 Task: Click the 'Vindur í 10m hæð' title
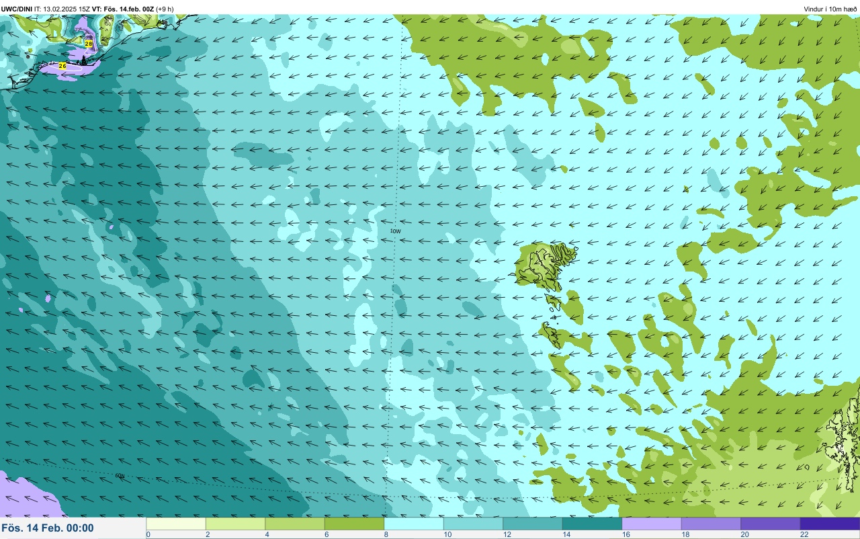click(x=830, y=9)
